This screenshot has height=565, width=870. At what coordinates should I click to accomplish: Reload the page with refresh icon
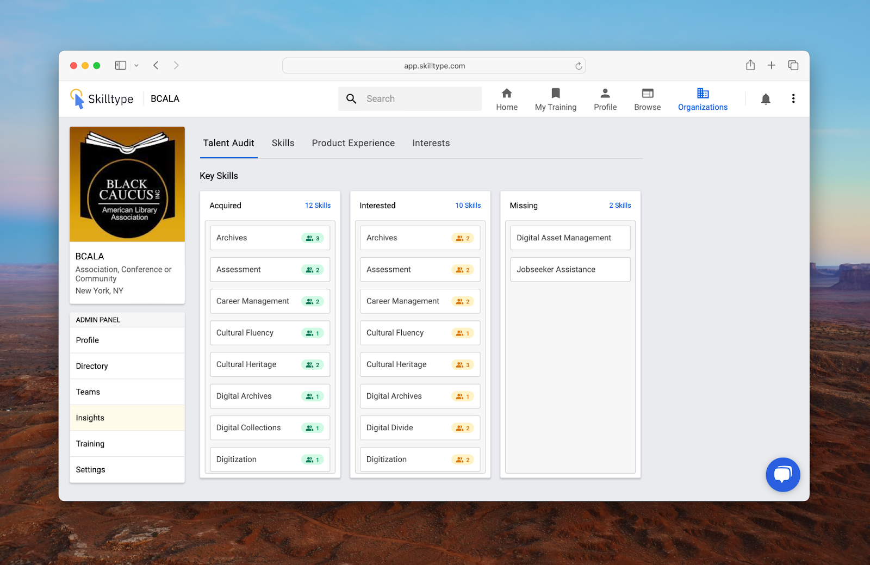[x=579, y=66]
